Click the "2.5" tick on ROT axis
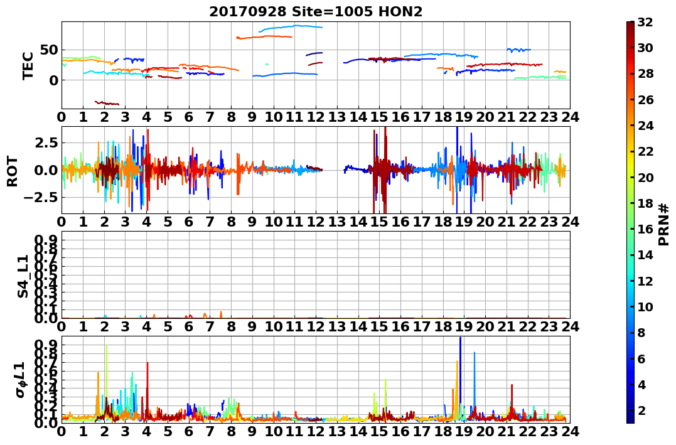The image size is (676, 445). click(x=46, y=142)
